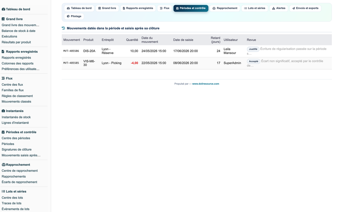
Task: Open Mouvements saisis après clôture link
Action: (21, 155)
